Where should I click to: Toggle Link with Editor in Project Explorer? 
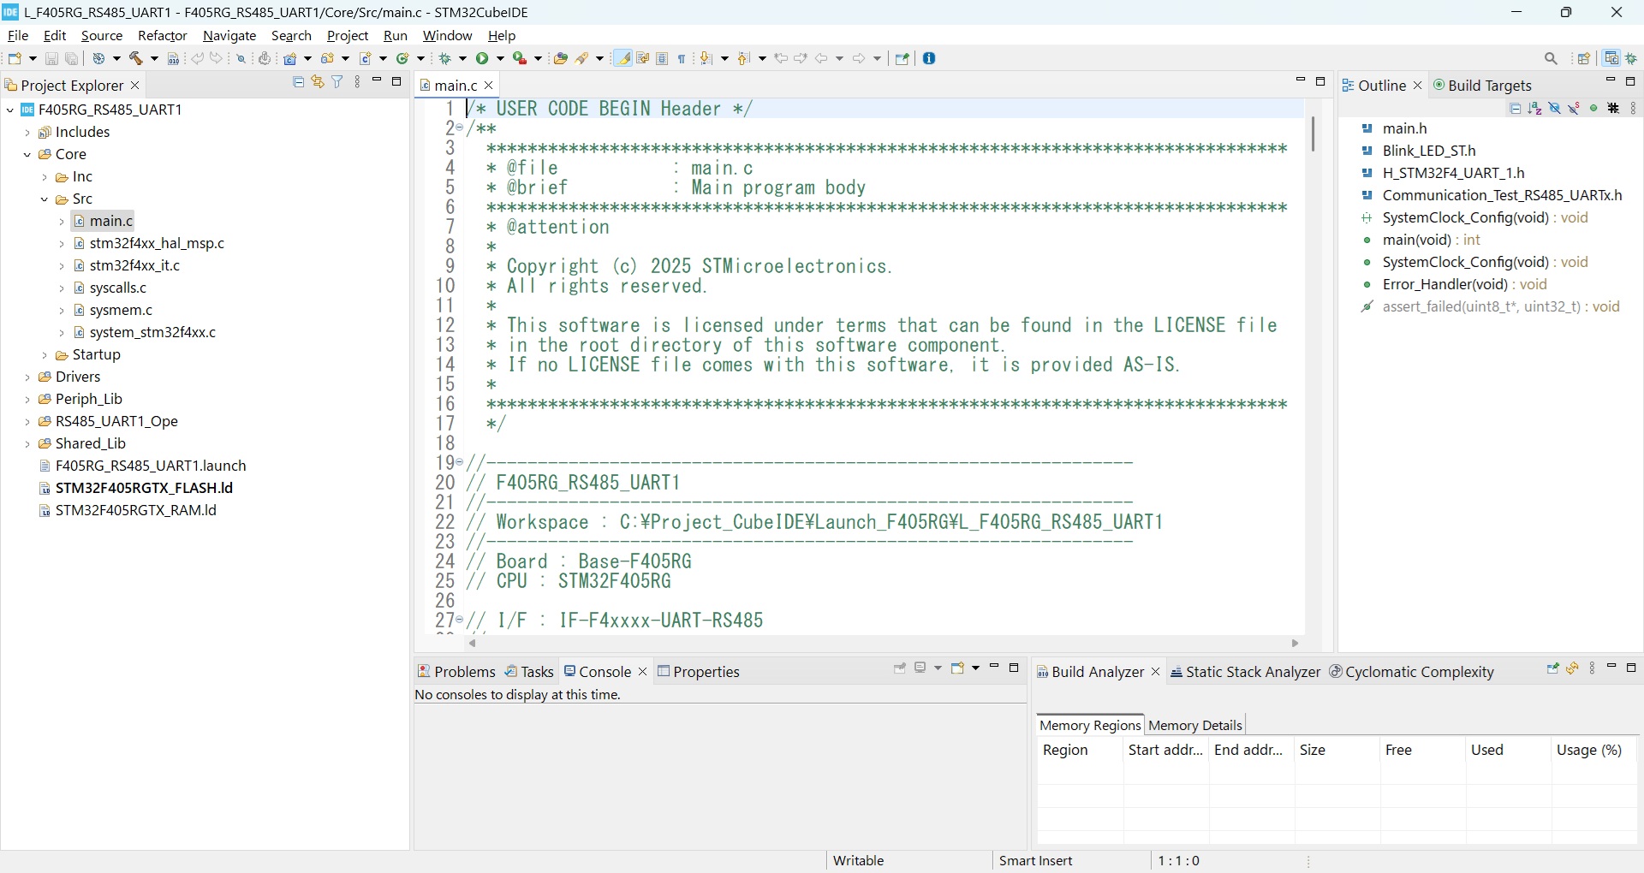point(318,82)
